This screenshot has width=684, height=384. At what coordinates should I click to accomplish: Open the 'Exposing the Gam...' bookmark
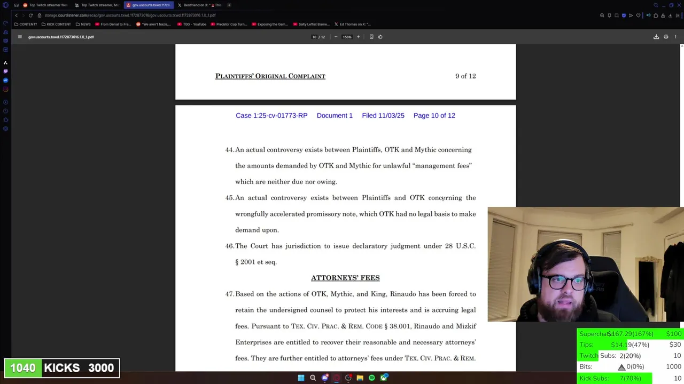coord(269,24)
